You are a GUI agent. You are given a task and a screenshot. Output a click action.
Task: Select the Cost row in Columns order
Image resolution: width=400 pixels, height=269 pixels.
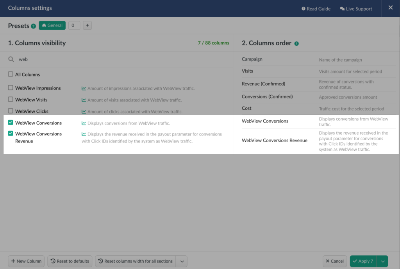(x=319, y=109)
